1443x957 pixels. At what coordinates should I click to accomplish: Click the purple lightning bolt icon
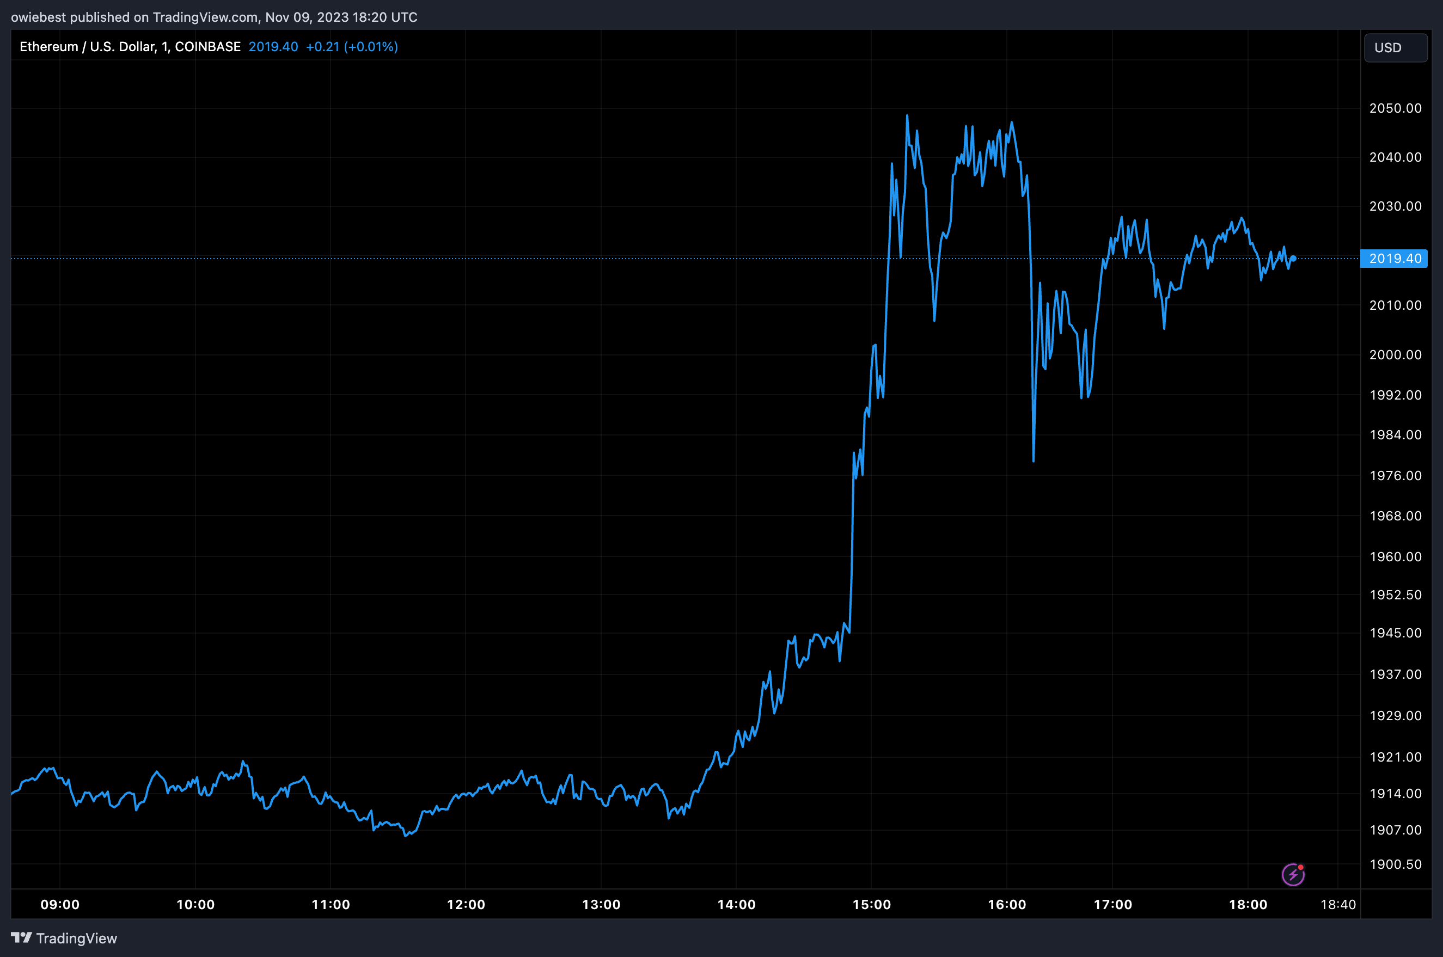click(1293, 875)
